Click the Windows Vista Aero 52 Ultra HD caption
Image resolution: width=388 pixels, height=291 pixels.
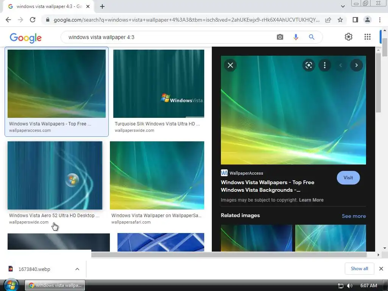click(x=54, y=216)
